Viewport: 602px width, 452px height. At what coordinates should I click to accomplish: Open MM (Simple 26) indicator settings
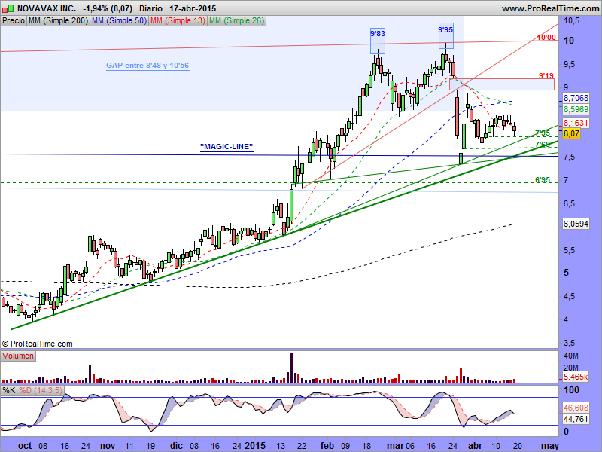(236, 21)
